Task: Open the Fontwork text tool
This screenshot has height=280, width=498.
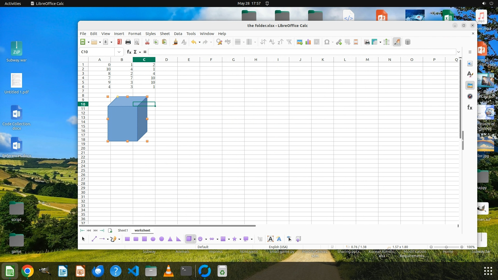Action: (279, 239)
